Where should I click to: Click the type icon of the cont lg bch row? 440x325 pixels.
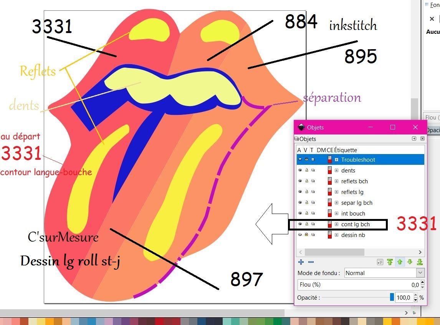313,224
